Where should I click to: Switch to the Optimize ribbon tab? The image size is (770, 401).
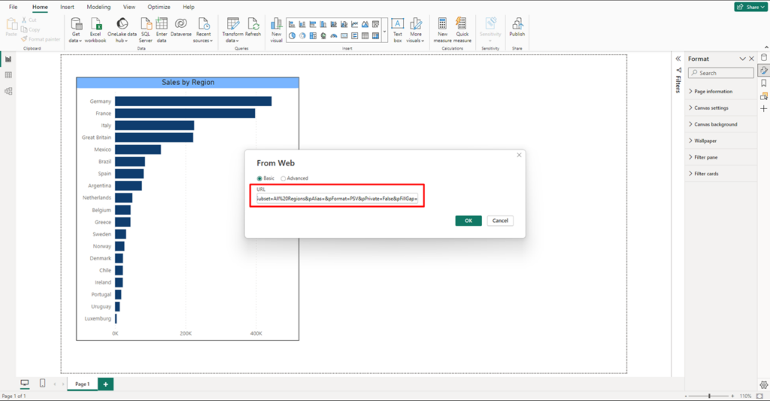[159, 7]
